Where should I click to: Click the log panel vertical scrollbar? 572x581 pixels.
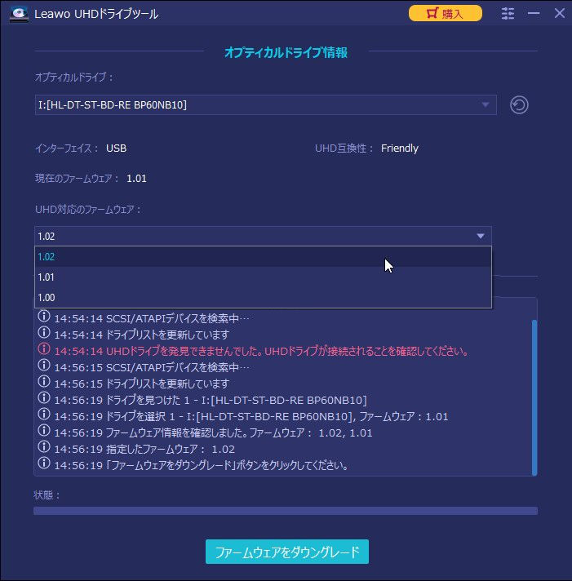tap(534, 397)
